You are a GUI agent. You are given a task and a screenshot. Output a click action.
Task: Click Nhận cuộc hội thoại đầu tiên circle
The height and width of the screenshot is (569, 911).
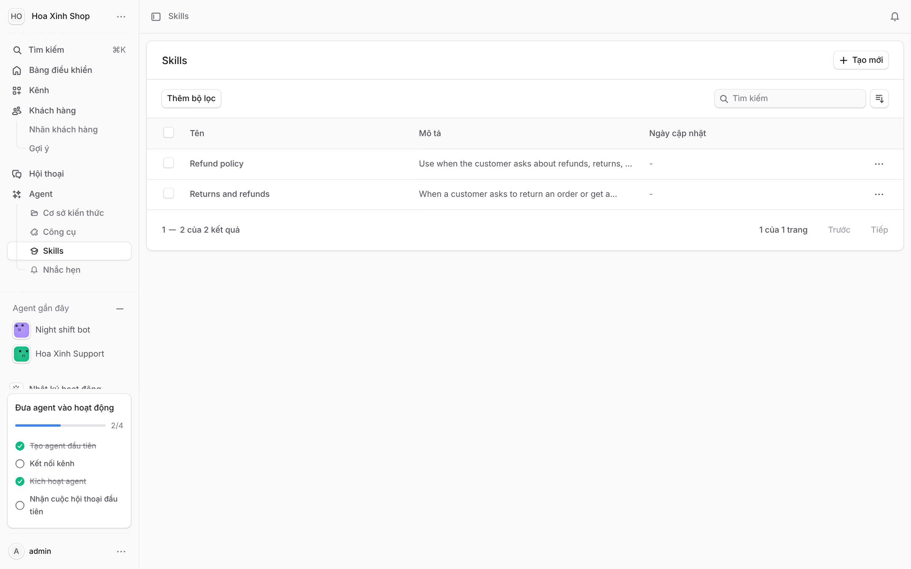click(x=20, y=505)
